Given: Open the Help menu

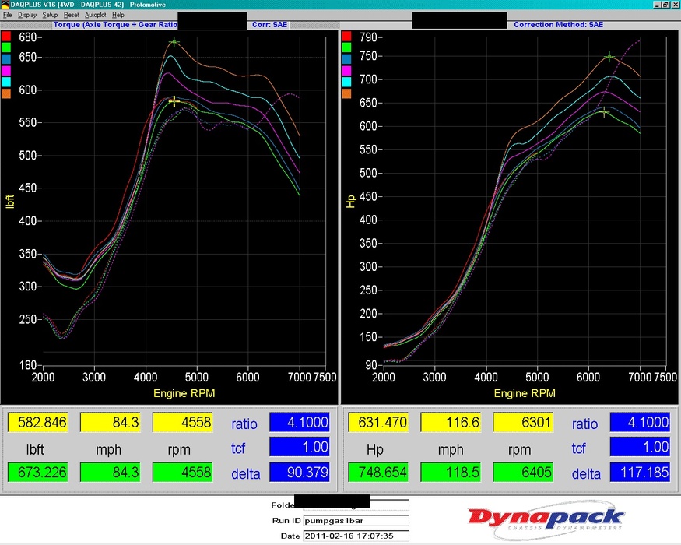Looking at the screenshot, I should tap(118, 15).
